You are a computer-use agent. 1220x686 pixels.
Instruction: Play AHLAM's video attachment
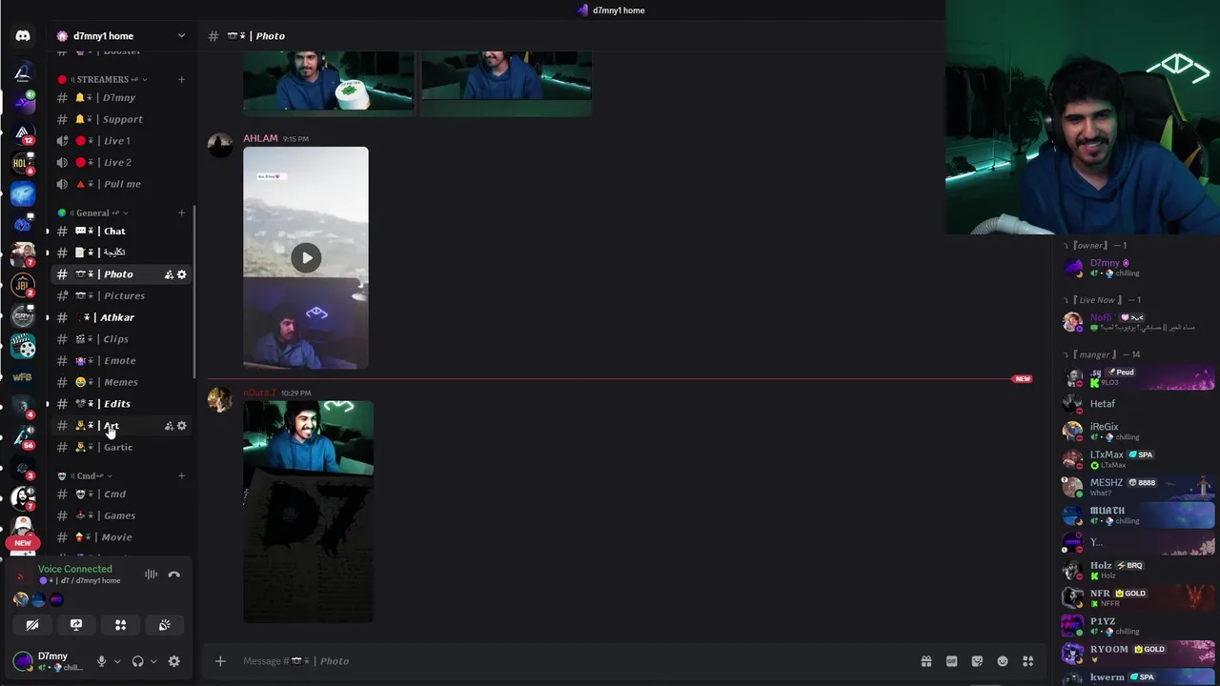pyautogui.click(x=306, y=257)
